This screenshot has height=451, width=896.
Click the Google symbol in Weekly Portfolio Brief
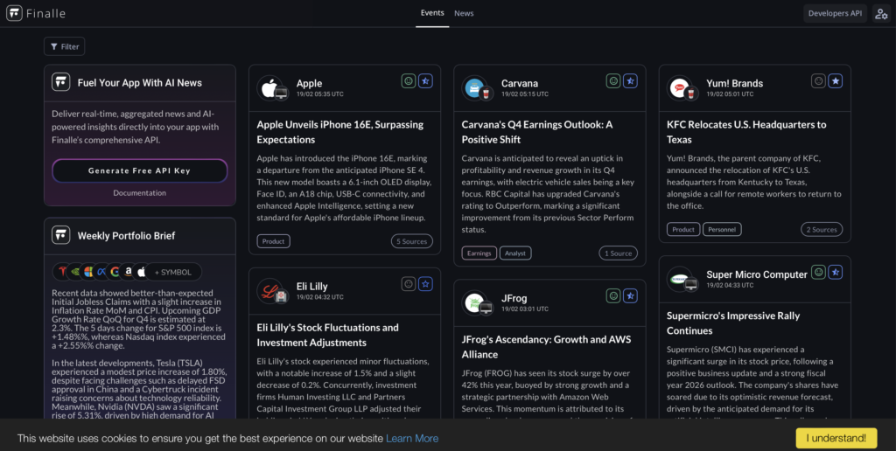[115, 272]
